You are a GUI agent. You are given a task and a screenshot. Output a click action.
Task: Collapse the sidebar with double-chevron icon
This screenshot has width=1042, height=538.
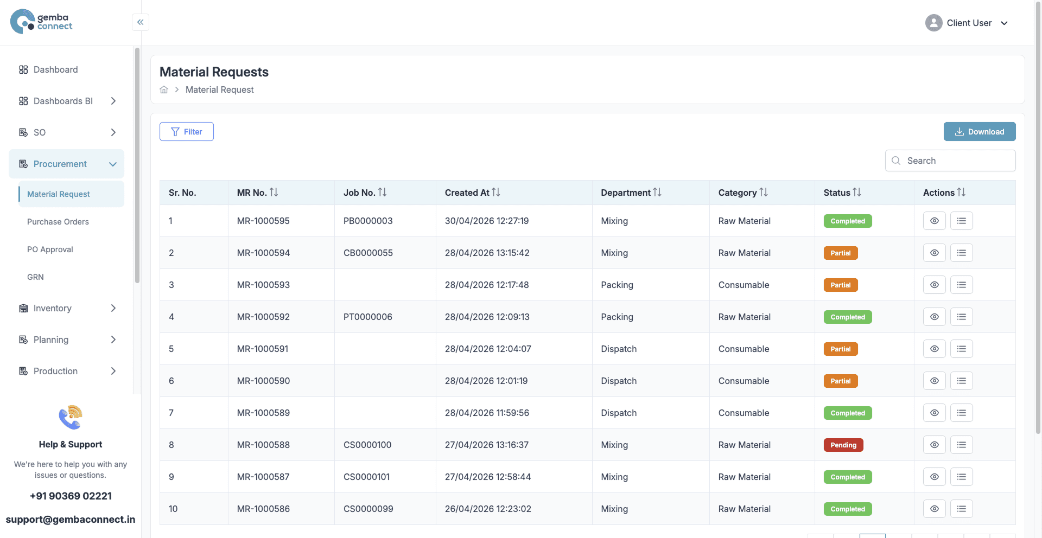coord(141,22)
